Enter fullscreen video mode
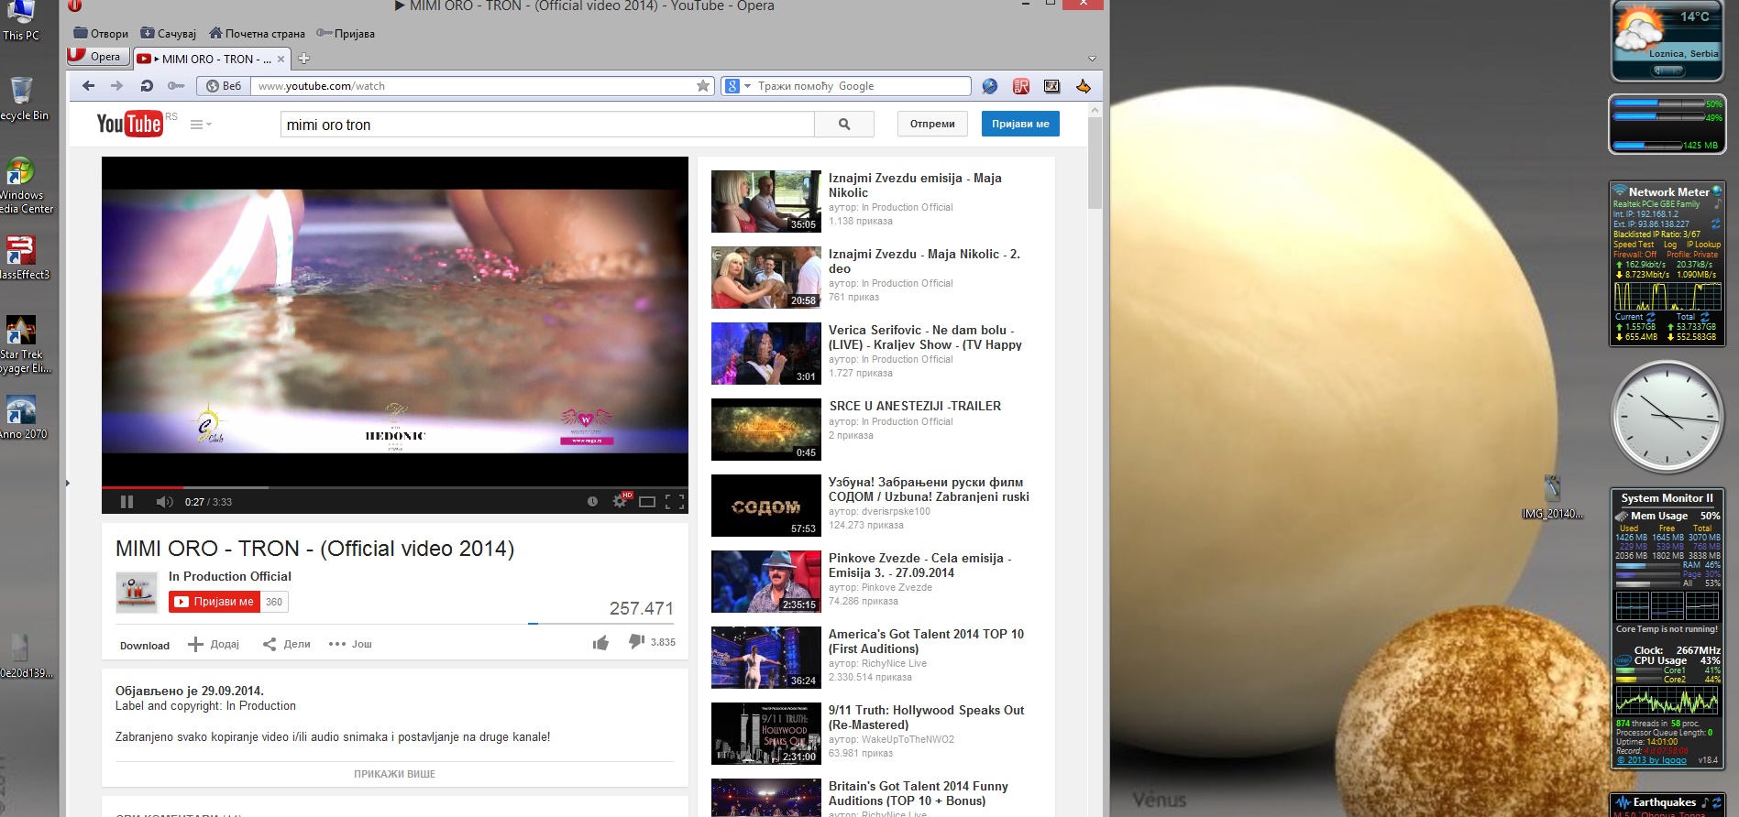Screen dimensions: 1739x817 coord(675,502)
